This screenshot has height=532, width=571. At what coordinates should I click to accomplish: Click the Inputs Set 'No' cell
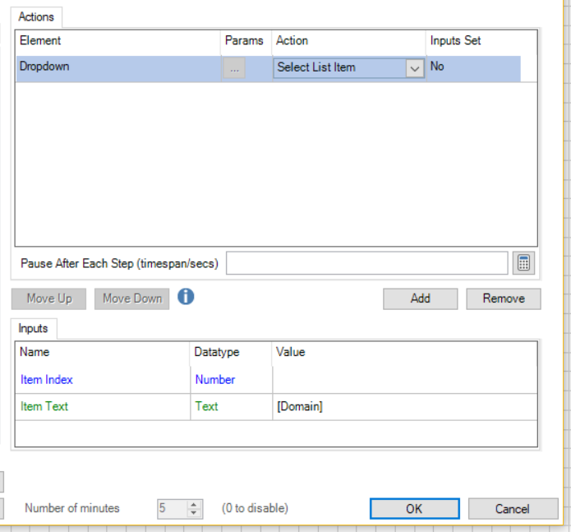coord(473,68)
